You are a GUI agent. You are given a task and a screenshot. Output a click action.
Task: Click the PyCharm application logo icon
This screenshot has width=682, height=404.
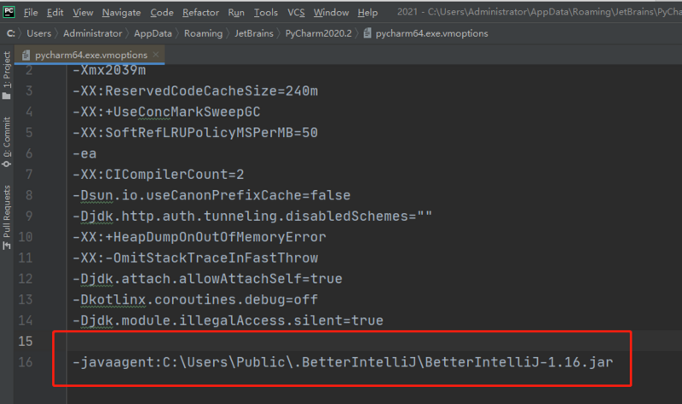[x=9, y=12]
